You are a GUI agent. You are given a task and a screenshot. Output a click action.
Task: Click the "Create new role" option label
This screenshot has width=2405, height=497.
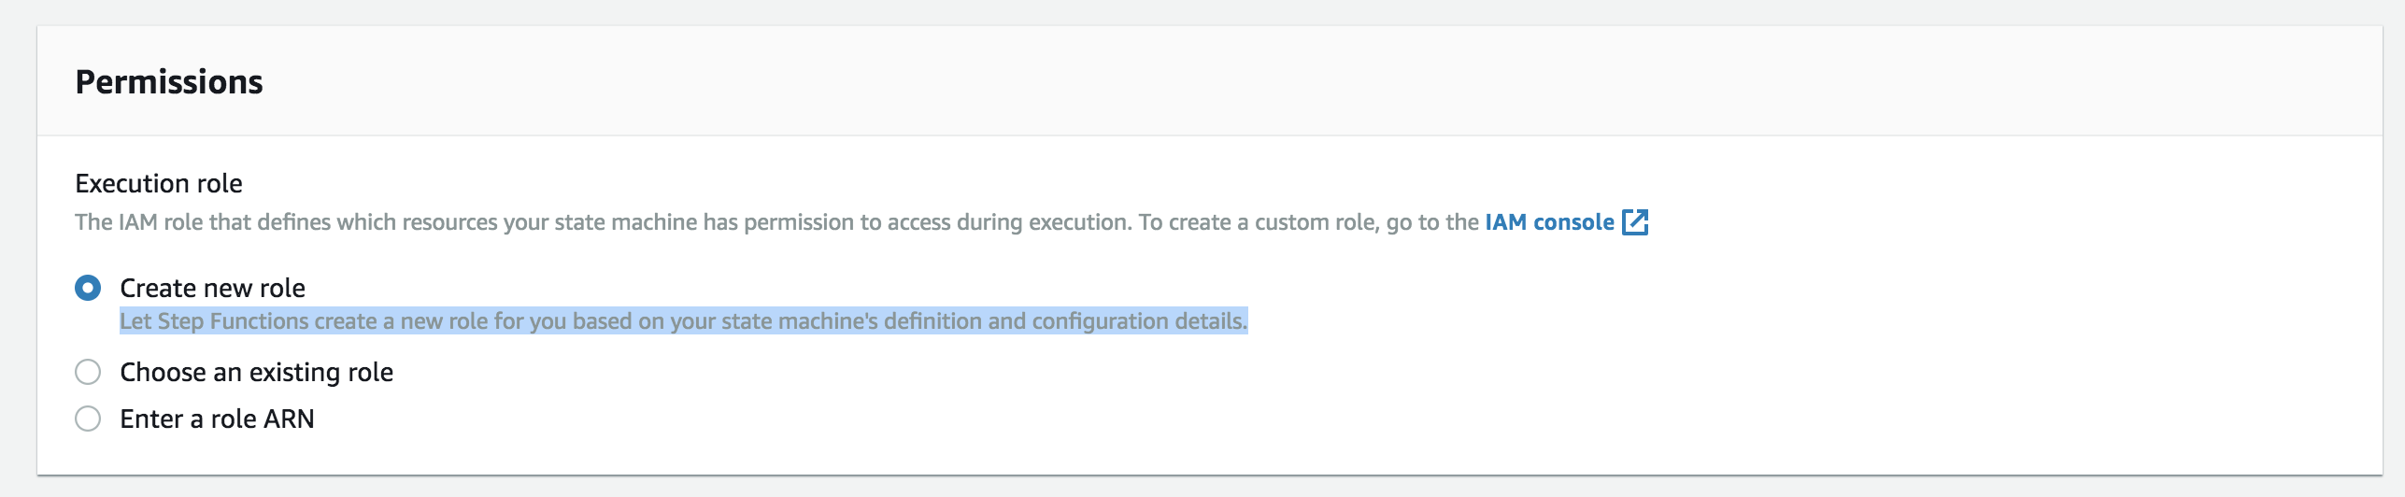[x=212, y=288]
